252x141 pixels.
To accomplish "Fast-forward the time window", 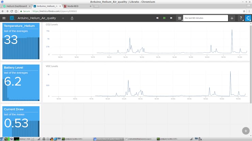I will pyautogui.click(x=171, y=18).
